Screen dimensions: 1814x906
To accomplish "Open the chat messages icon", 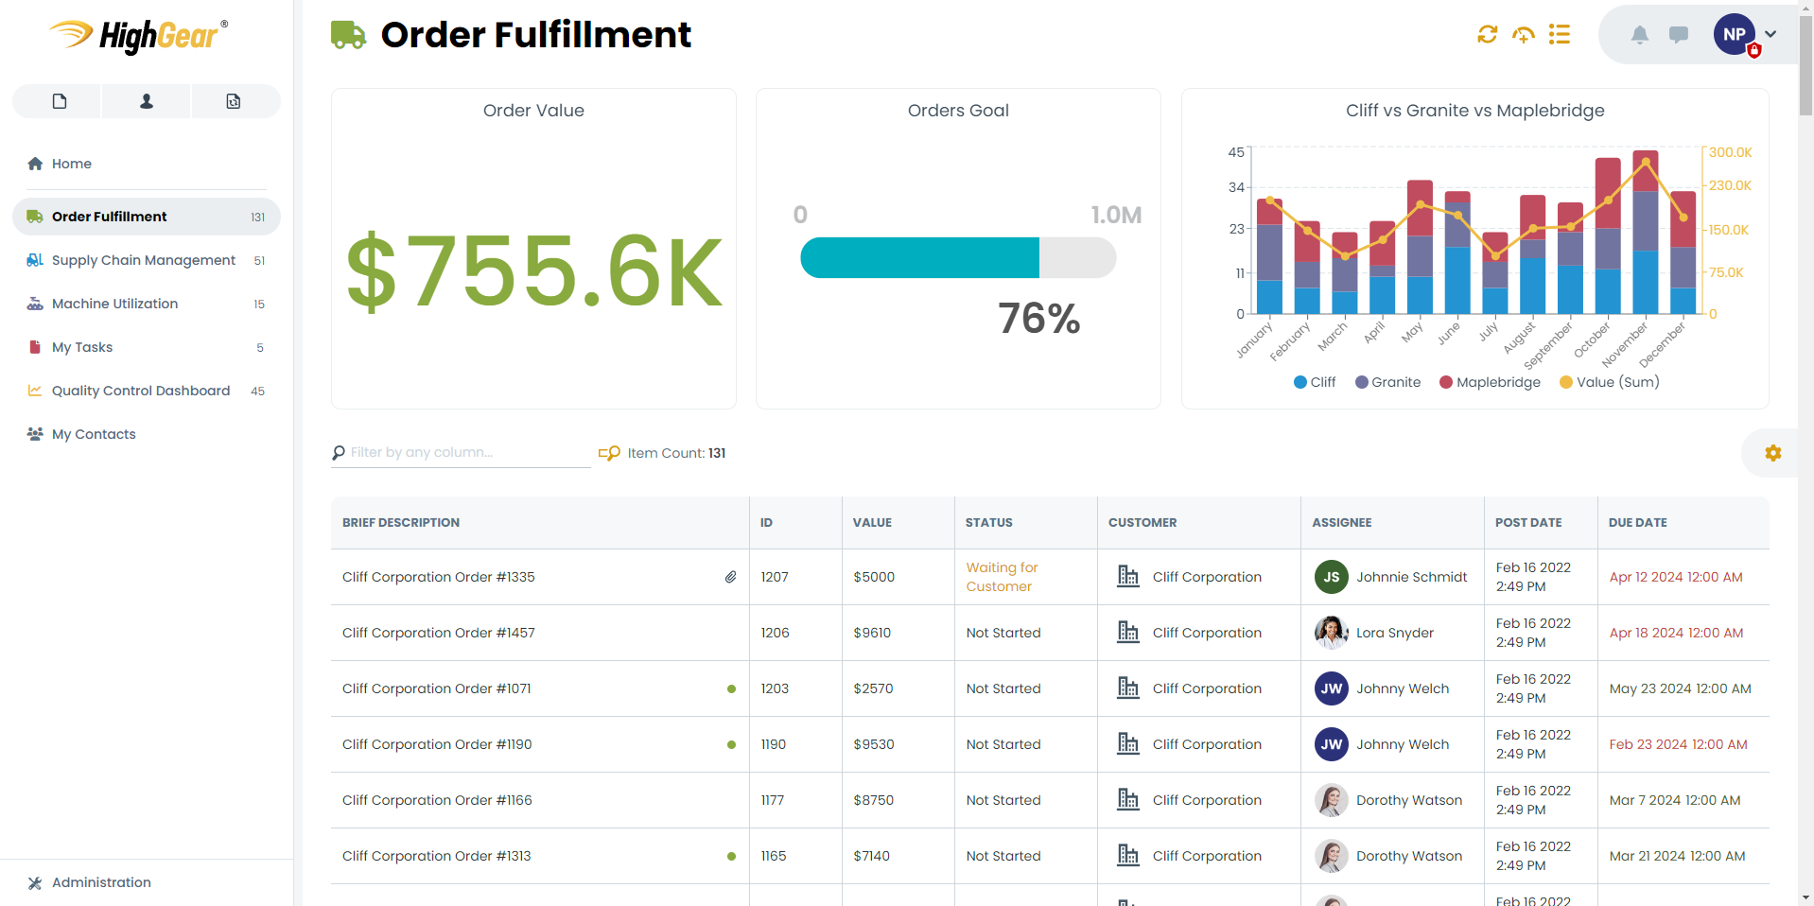I will point(1679,35).
